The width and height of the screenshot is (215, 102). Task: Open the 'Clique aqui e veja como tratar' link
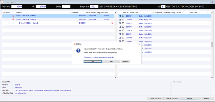[x=99, y=57]
